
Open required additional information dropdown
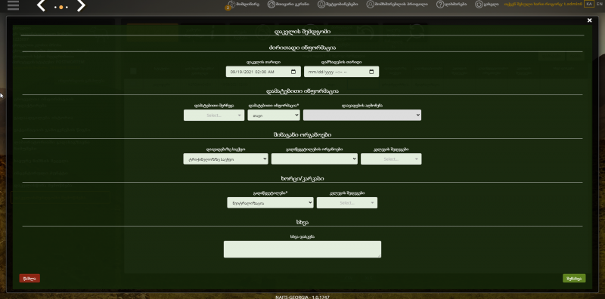pos(274,116)
